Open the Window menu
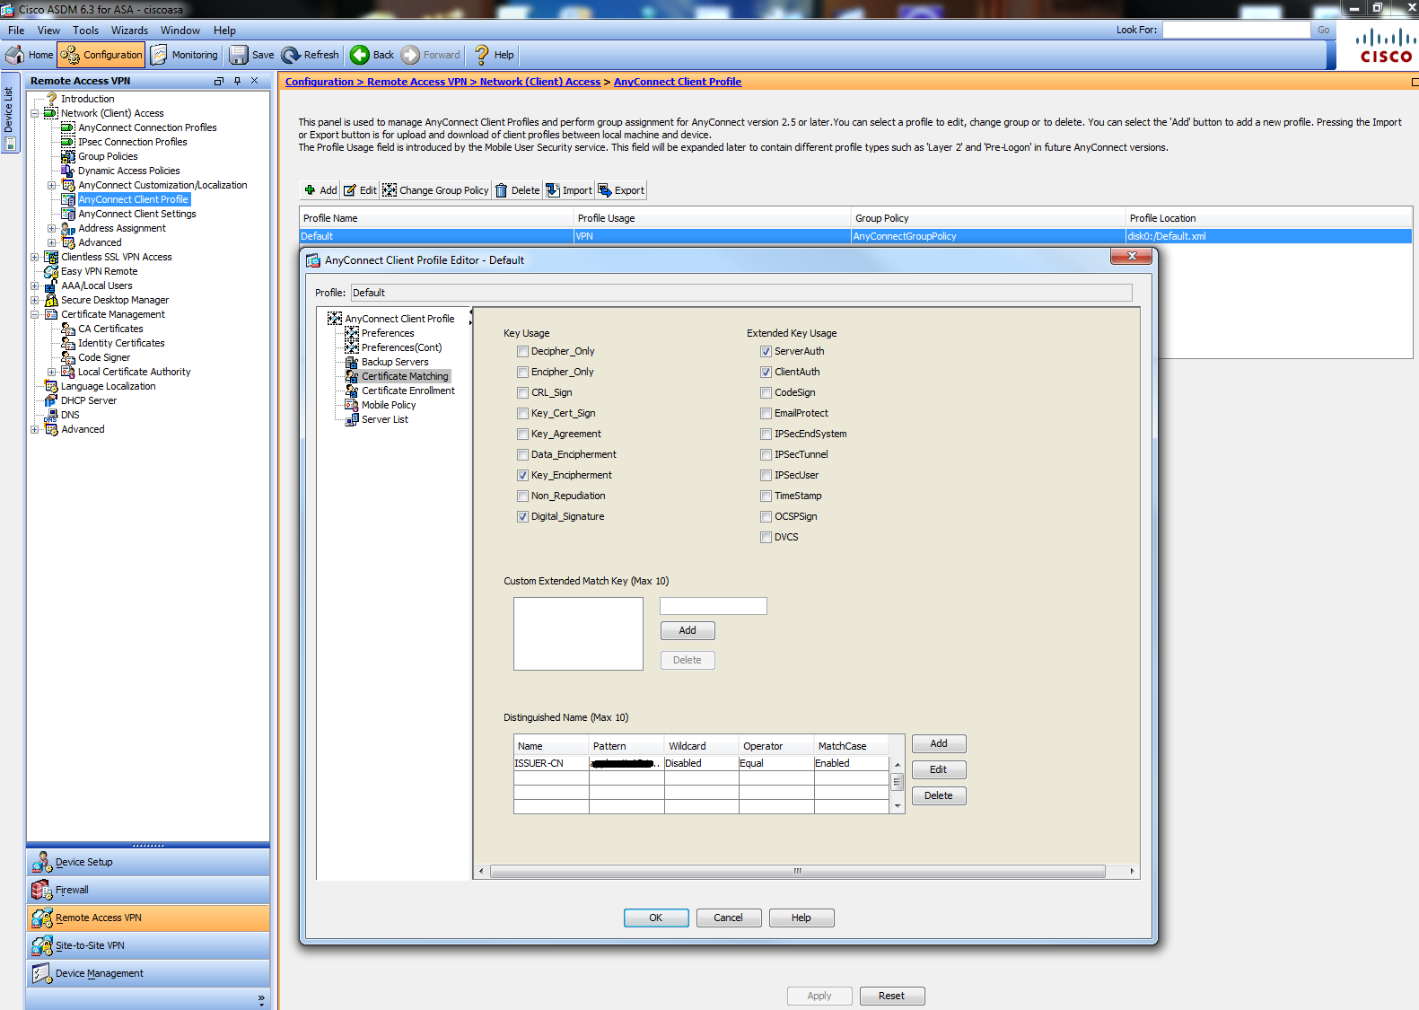Image resolution: width=1419 pixels, height=1010 pixels. pyautogui.click(x=180, y=31)
